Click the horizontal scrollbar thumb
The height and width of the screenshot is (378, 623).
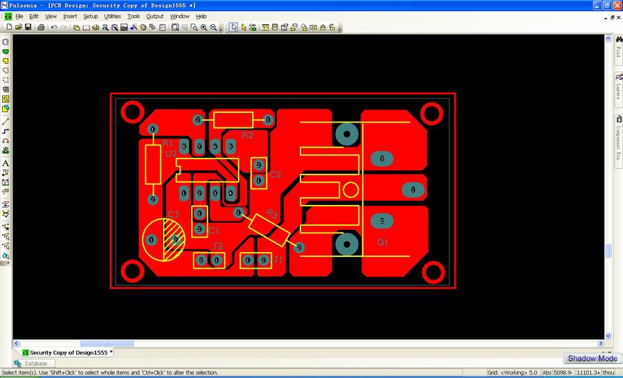click(107, 343)
